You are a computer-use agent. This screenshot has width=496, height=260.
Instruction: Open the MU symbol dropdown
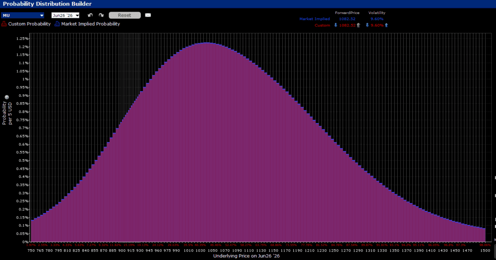23,15
